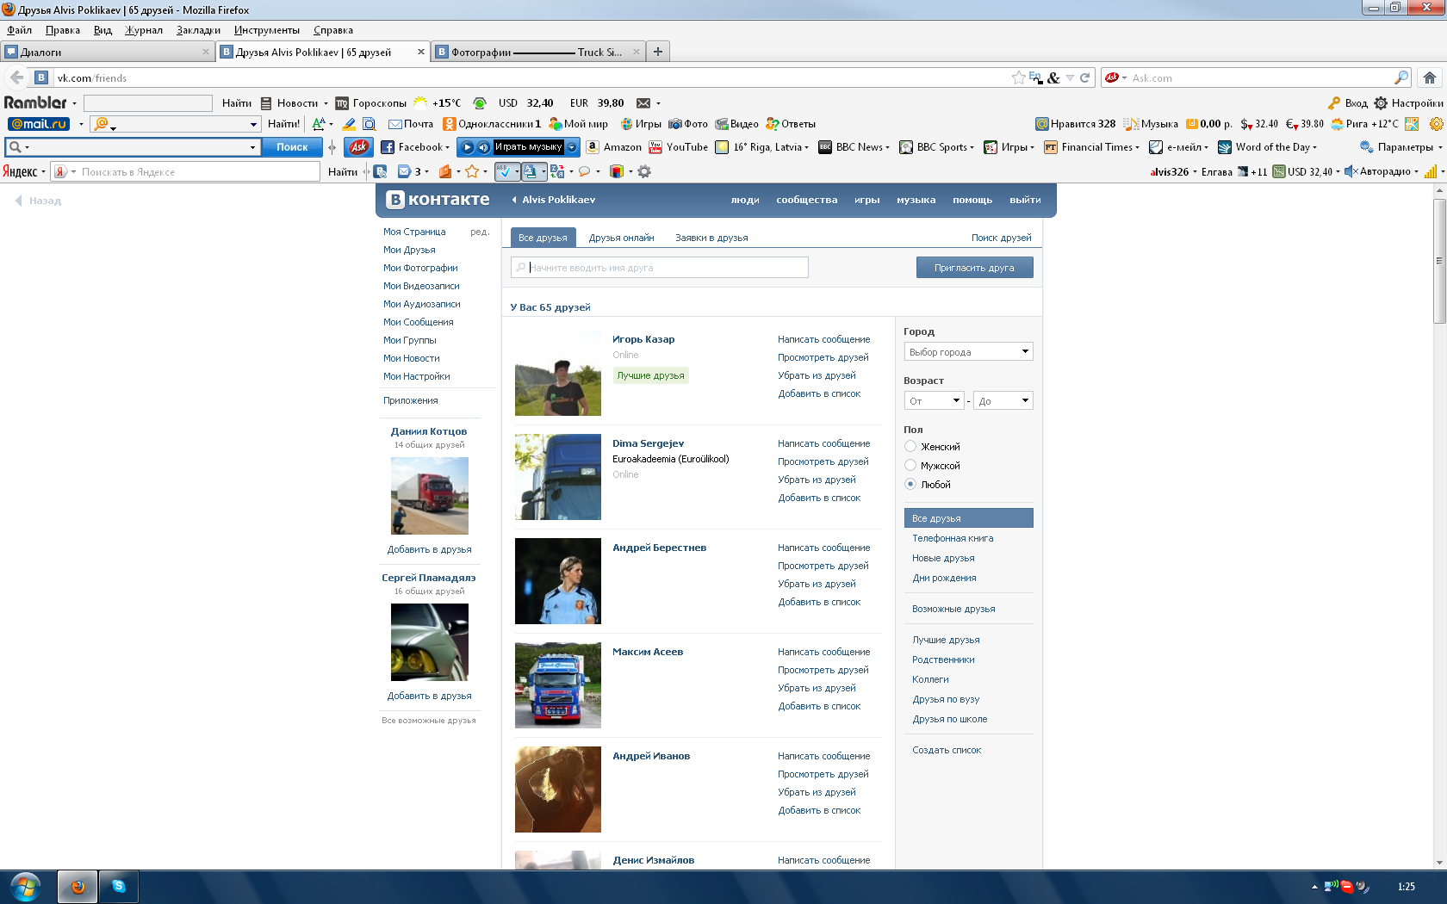The image size is (1447, 904).
Task: Click the Rambler envelope mail icon
Action: (643, 103)
